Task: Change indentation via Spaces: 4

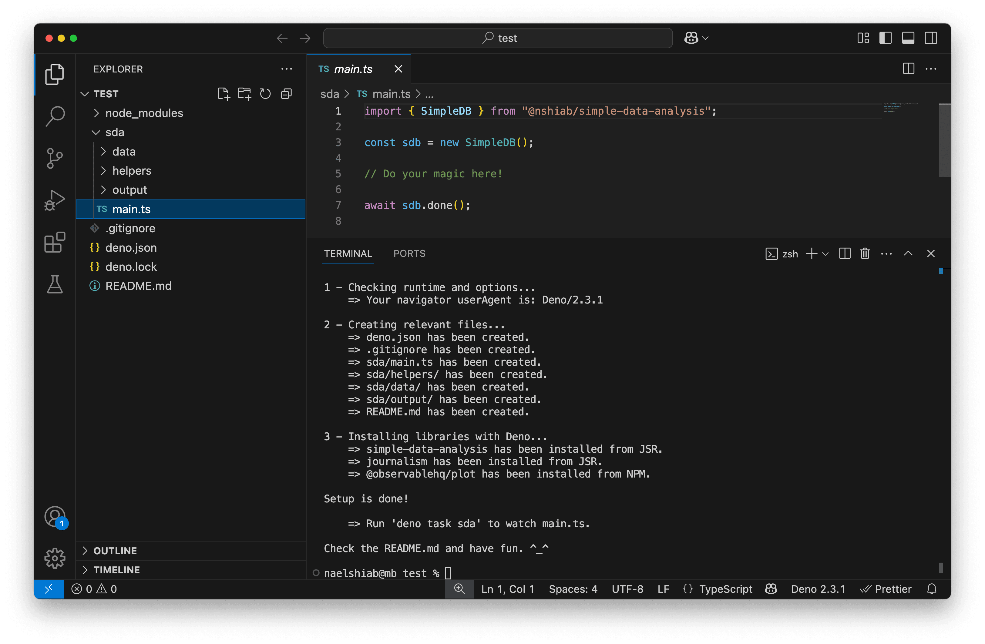Action: [573, 589]
